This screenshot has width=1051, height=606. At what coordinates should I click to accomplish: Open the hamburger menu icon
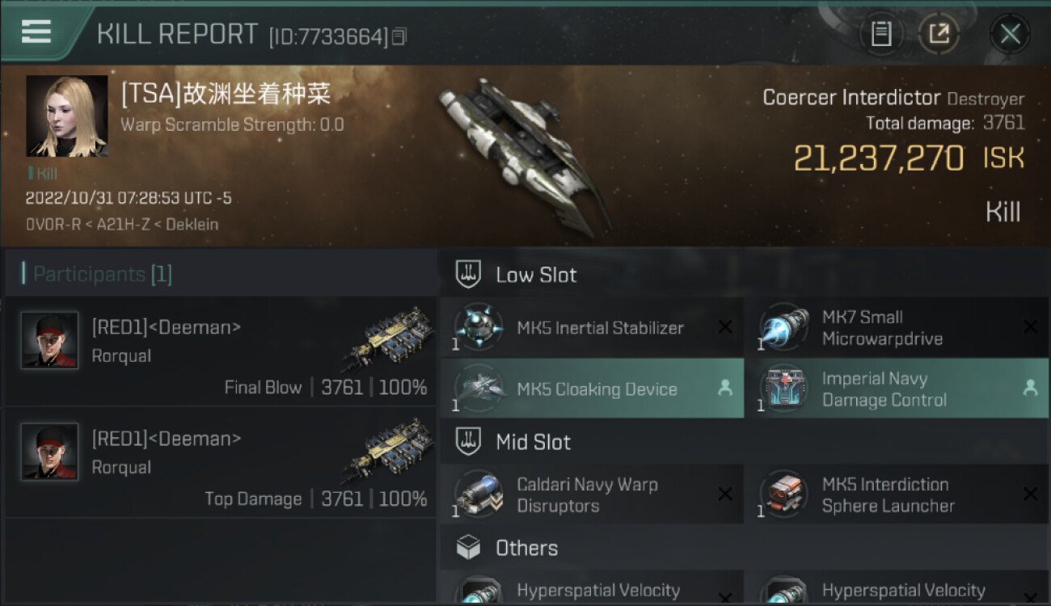point(36,32)
